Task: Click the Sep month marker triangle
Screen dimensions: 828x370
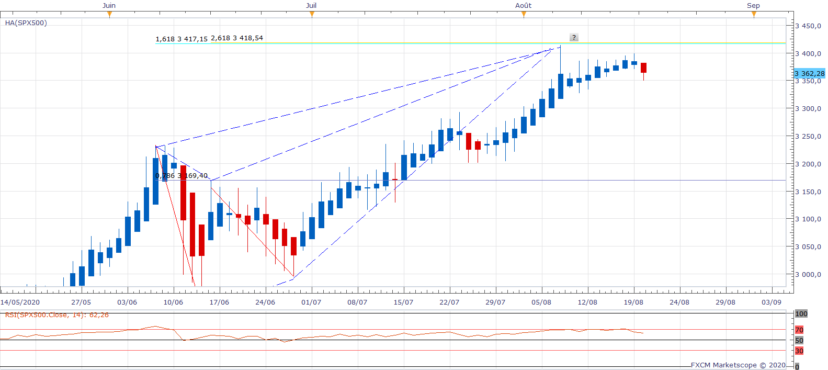Action: coord(754,14)
